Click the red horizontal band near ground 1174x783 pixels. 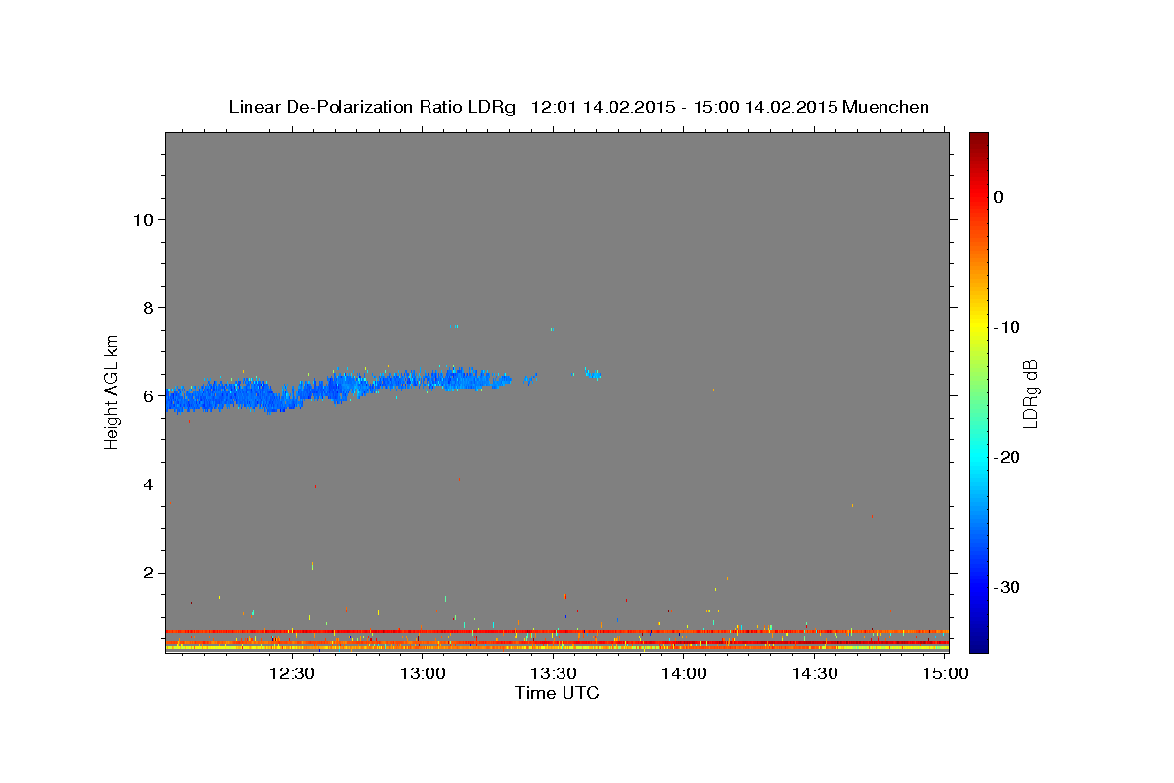point(557,632)
